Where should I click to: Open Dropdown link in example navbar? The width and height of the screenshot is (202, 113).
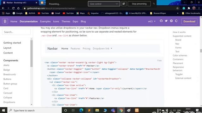(102, 49)
